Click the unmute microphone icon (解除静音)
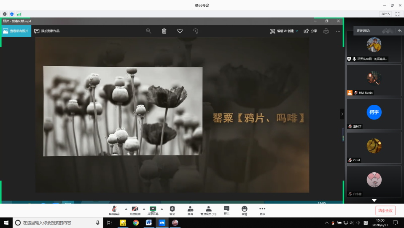Screen dimensions: 404x228 tap(114, 209)
